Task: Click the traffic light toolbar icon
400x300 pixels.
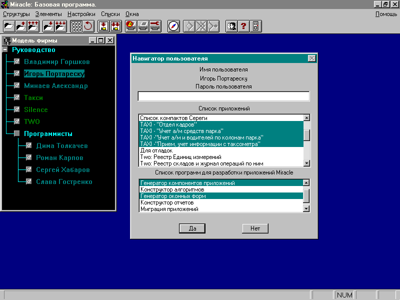Action: [255, 26]
